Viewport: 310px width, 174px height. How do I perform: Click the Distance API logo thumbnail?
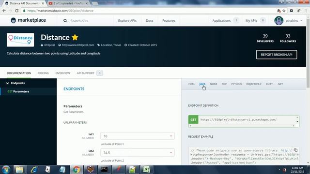pyautogui.click(x=20, y=40)
